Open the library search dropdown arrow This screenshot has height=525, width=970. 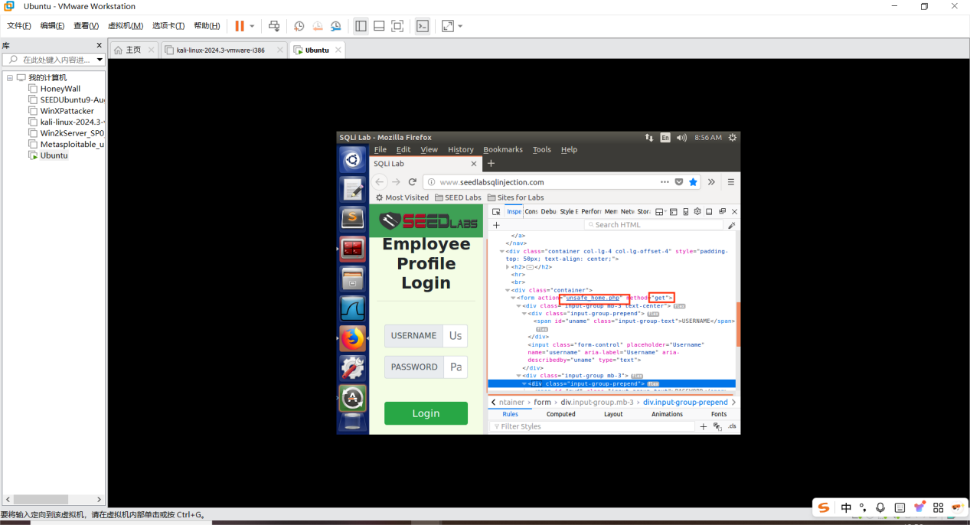[100, 60]
